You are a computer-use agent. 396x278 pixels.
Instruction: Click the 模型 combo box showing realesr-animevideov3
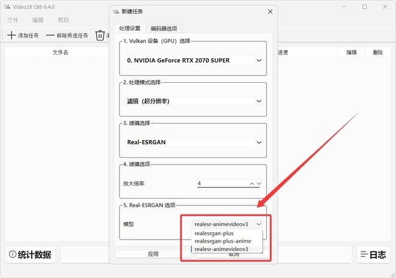[227, 224]
